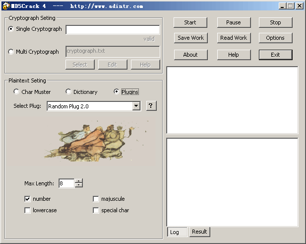The image size is (306, 244).
Task: Open the plug help question mark button
Action: tap(151, 106)
